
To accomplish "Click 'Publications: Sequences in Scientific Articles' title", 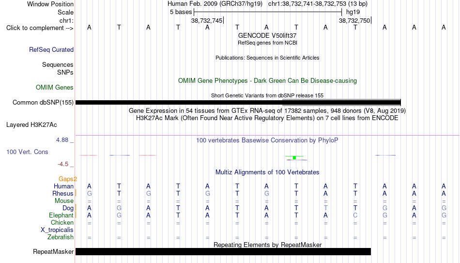I will coord(267,58).
